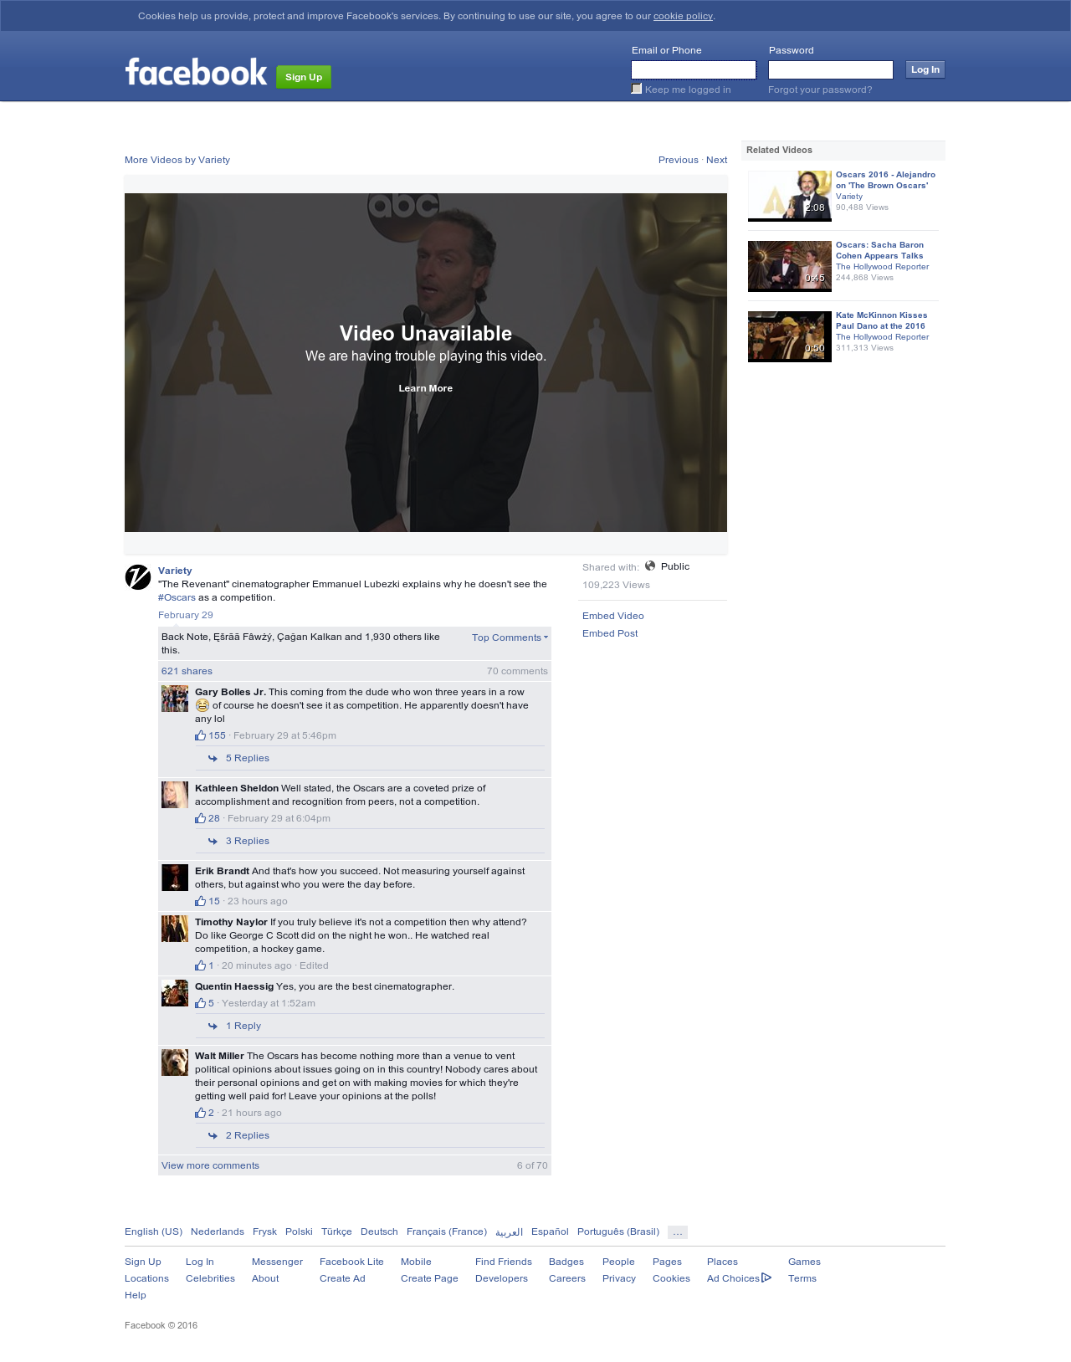Click reply arrow icon beside 1 Reply
The height and width of the screenshot is (1362, 1071).
click(x=213, y=1027)
